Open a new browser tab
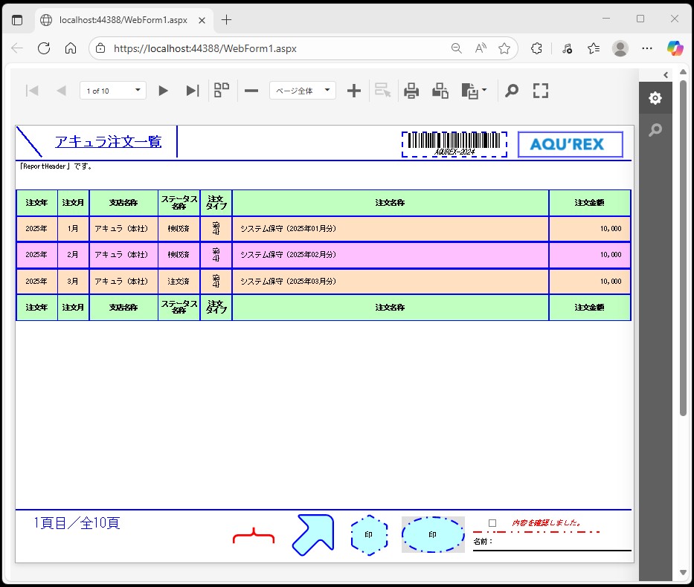This screenshot has height=587, width=694. click(x=227, y=19)
